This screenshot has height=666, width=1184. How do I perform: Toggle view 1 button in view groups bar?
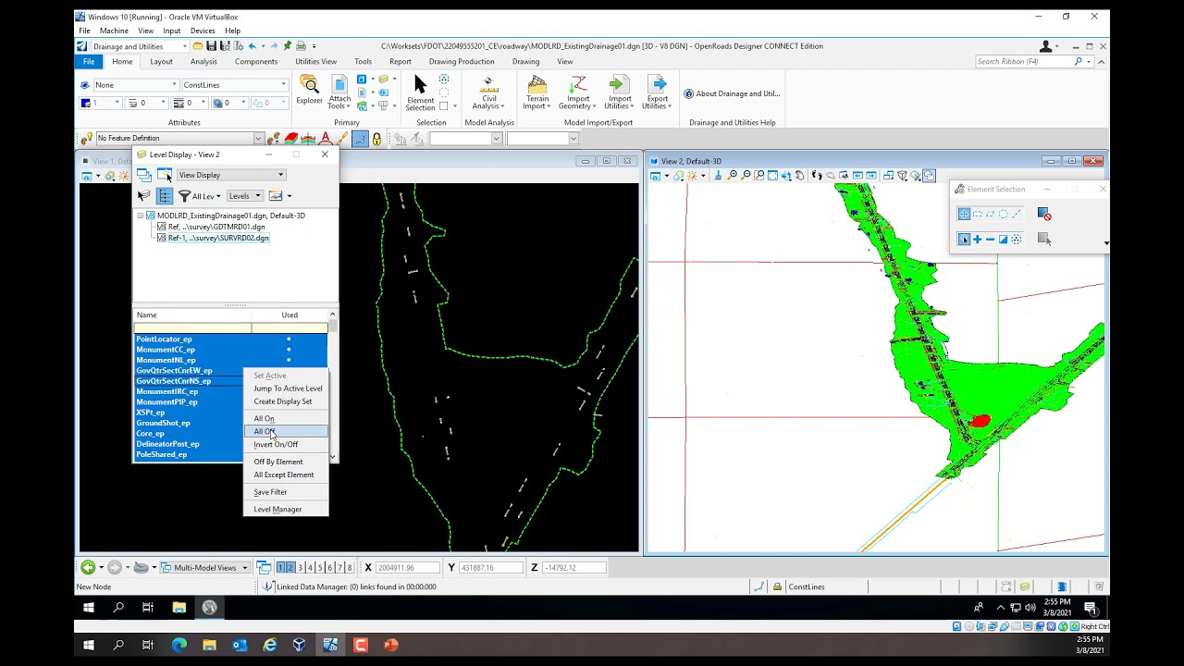pyautogui.click(x=281, y=567)
